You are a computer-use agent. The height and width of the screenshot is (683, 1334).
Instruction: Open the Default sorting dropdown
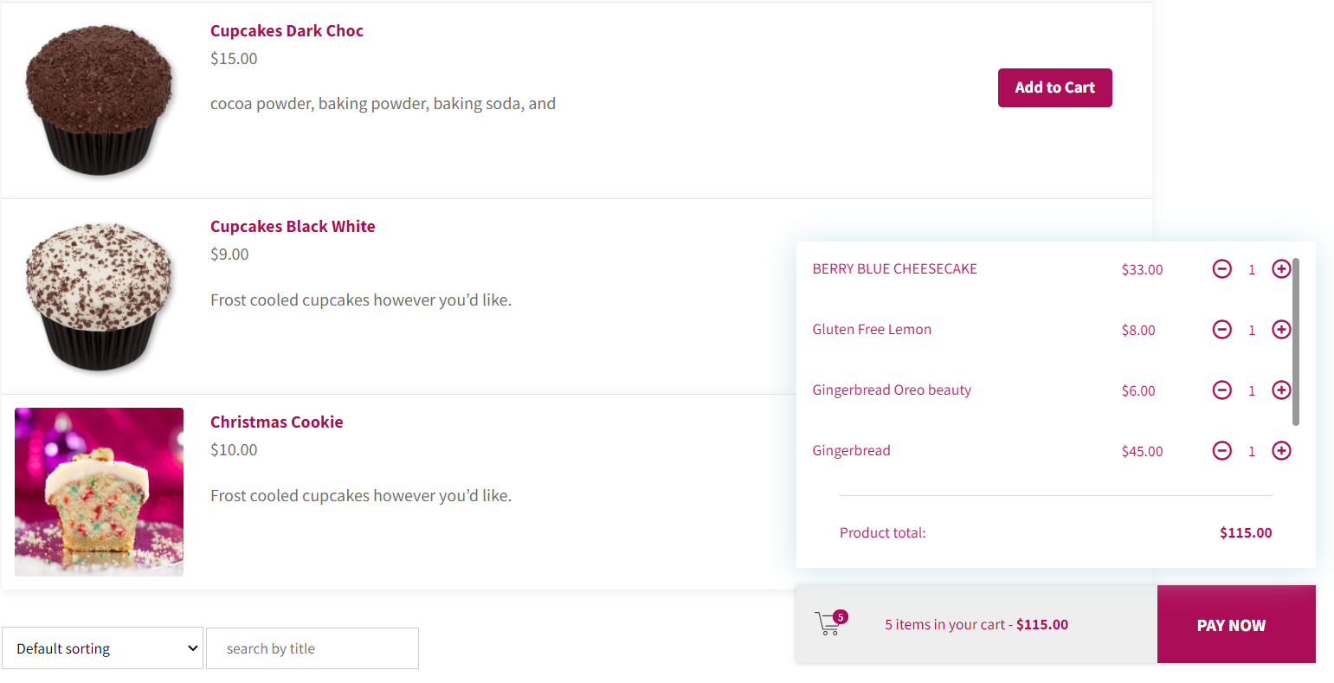tap(102, 648)
